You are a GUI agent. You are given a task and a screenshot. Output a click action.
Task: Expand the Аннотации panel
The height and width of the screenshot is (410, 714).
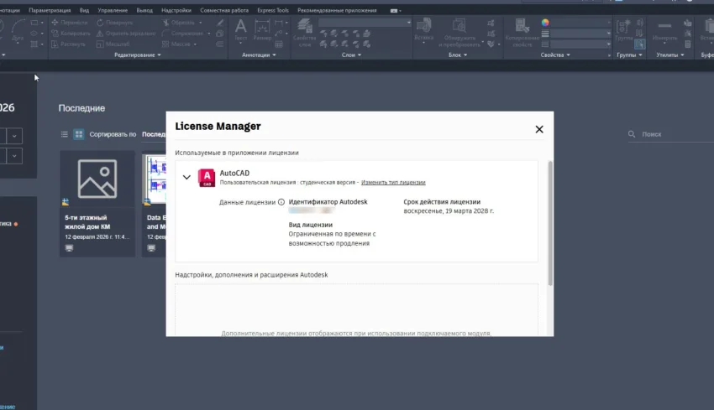pyautogui.click(x=259, y=55)
